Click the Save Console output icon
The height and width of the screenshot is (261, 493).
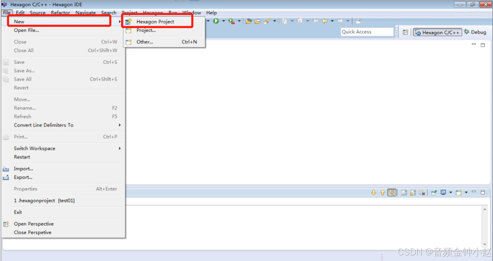(x=404, y=193)
